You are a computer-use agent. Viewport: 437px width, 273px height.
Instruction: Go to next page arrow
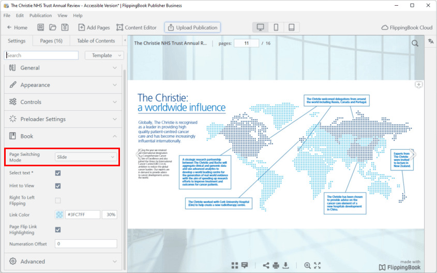[x=413, y=154]
